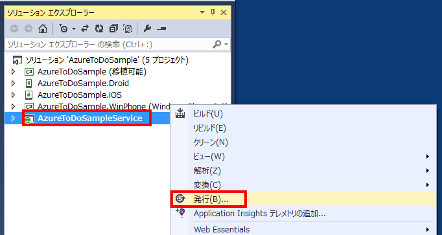Open Web Essentials submenu

tap(303, 229)
